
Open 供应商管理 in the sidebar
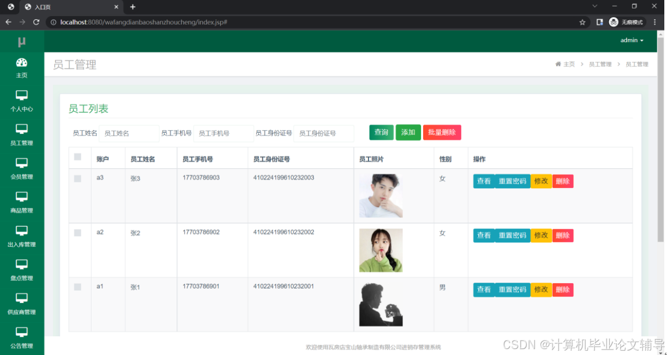pyautogui.click(x=21, y=304)
